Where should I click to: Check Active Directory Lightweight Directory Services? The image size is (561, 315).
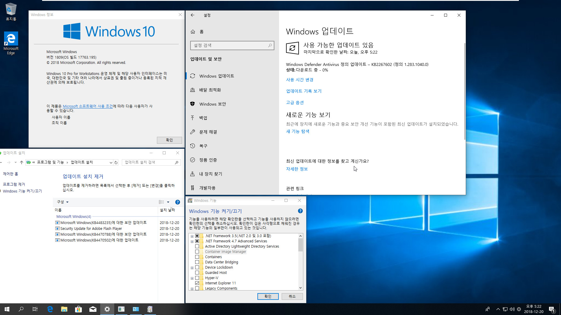point(197,246)
